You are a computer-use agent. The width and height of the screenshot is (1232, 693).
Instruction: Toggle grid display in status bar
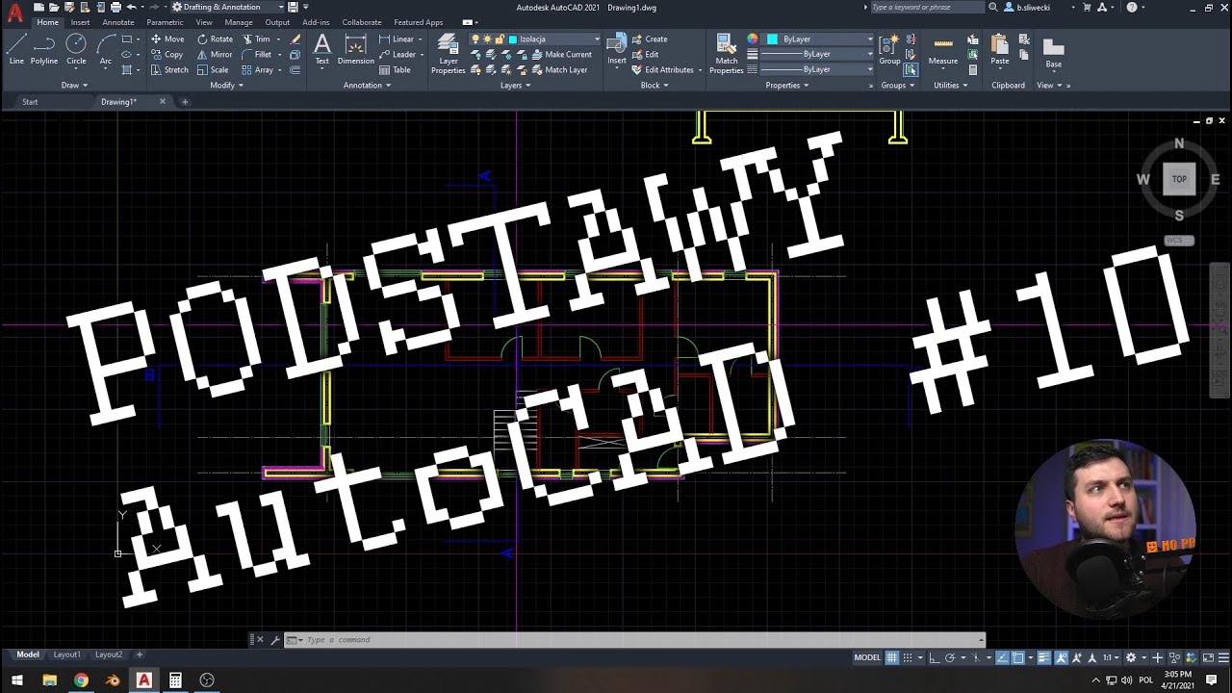(892, 657)
